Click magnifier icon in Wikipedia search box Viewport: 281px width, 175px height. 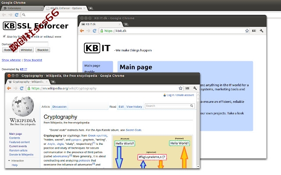(x=191, y=106)
